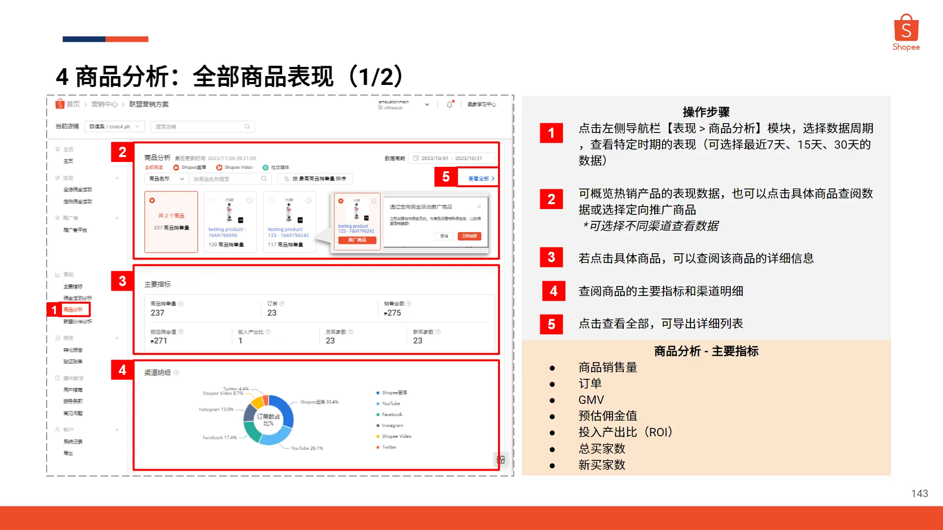Select 商品分析 in the sidebar menu

(x=74, y=310)
